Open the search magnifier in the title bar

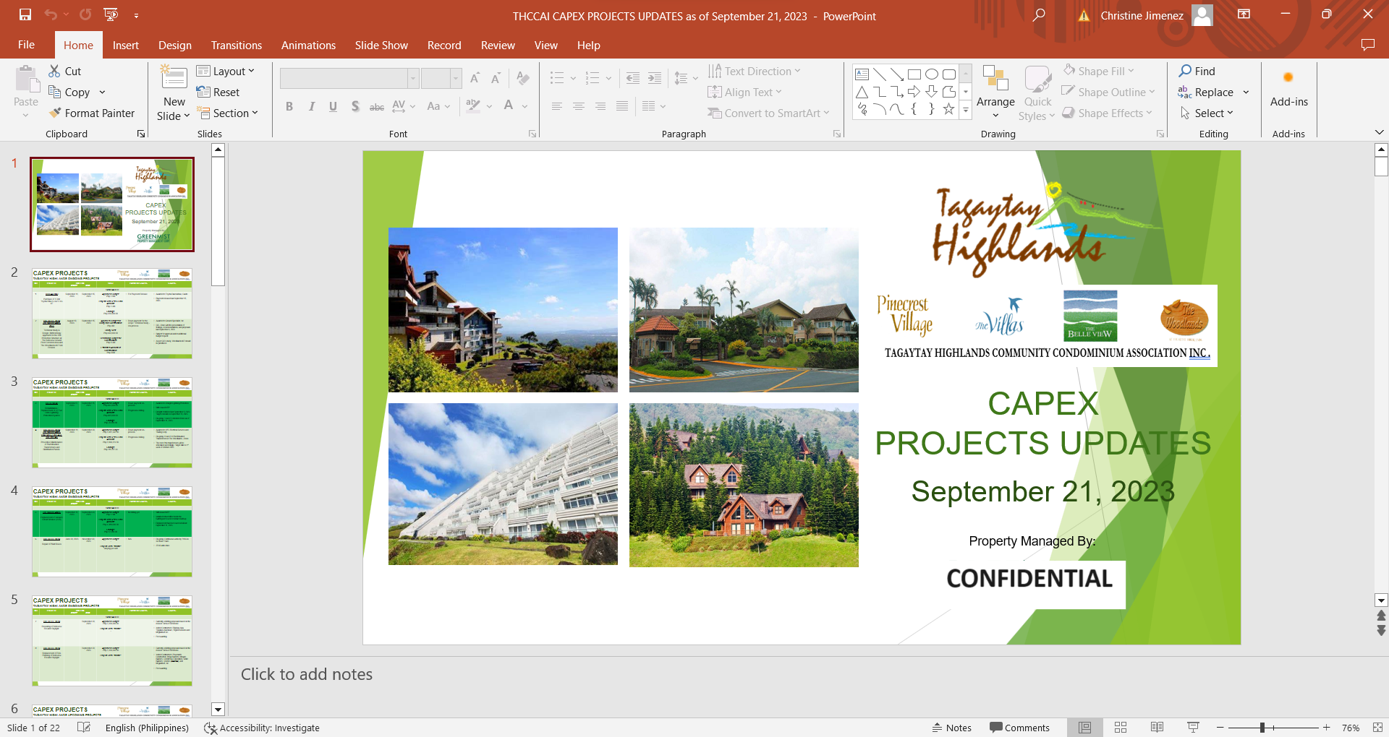tap(1039, 15)
